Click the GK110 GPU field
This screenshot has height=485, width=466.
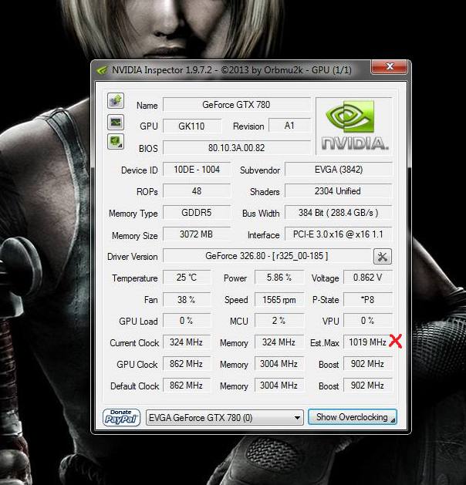192,126
